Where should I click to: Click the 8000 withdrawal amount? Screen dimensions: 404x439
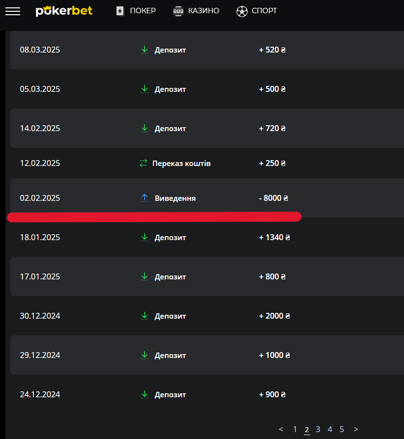(x=273, y=198)
